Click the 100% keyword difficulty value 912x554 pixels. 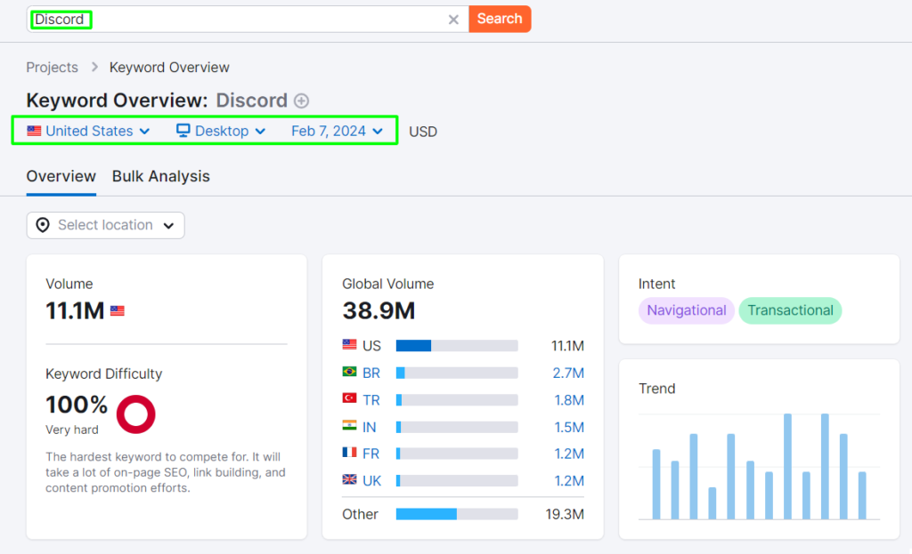pos(77,405)
